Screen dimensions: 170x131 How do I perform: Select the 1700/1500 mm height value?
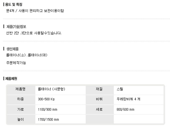(x=48, y=120)
